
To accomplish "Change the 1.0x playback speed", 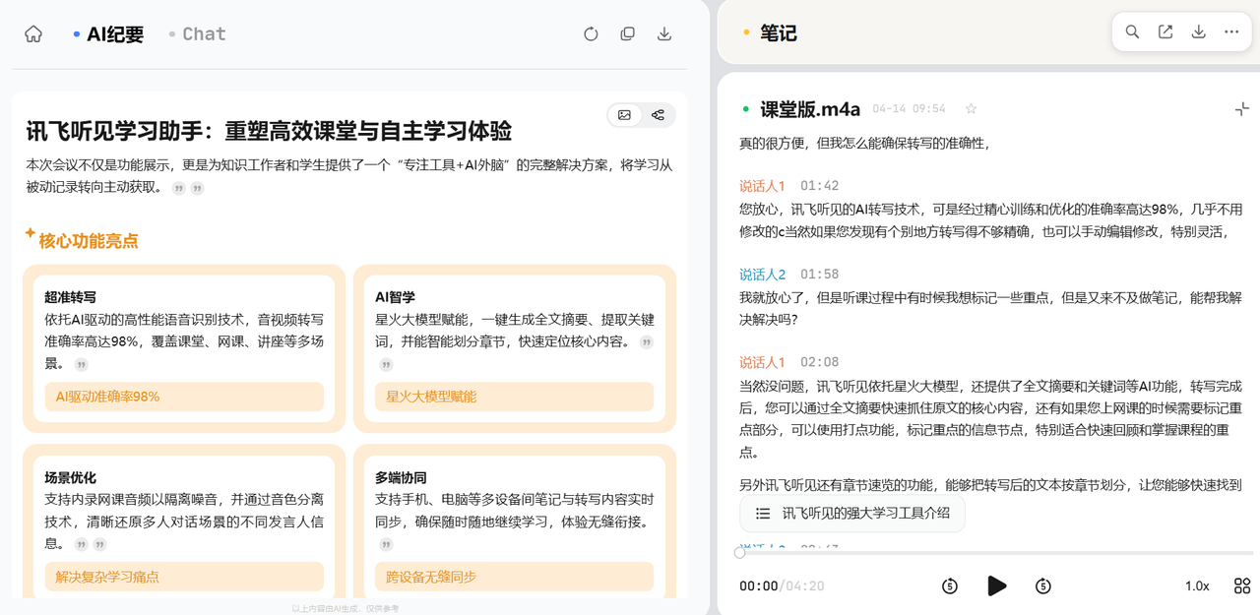I will pos(1197,585).
